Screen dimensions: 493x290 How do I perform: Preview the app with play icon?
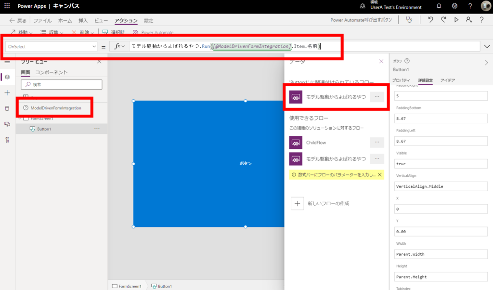(456, 20)
